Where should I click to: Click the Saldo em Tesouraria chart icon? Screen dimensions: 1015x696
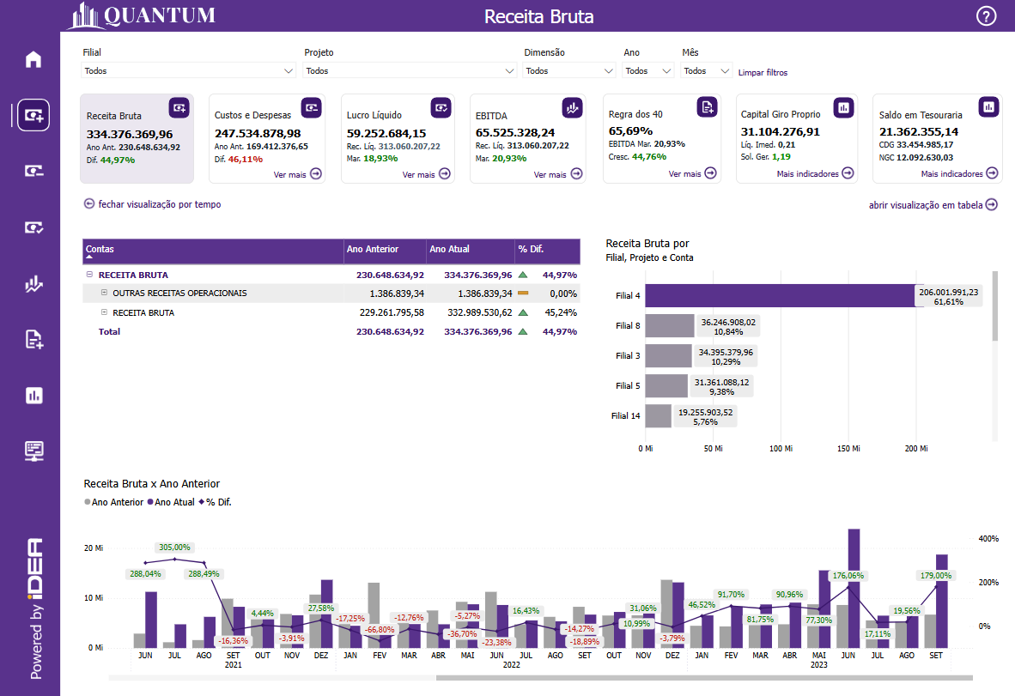[x=989, y=106]
